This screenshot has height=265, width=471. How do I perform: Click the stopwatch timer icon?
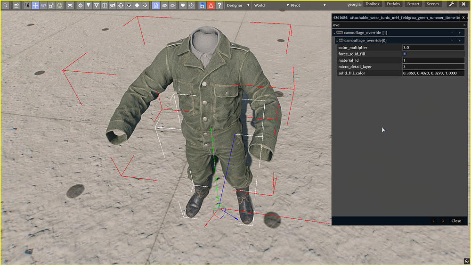pos(191,5)
